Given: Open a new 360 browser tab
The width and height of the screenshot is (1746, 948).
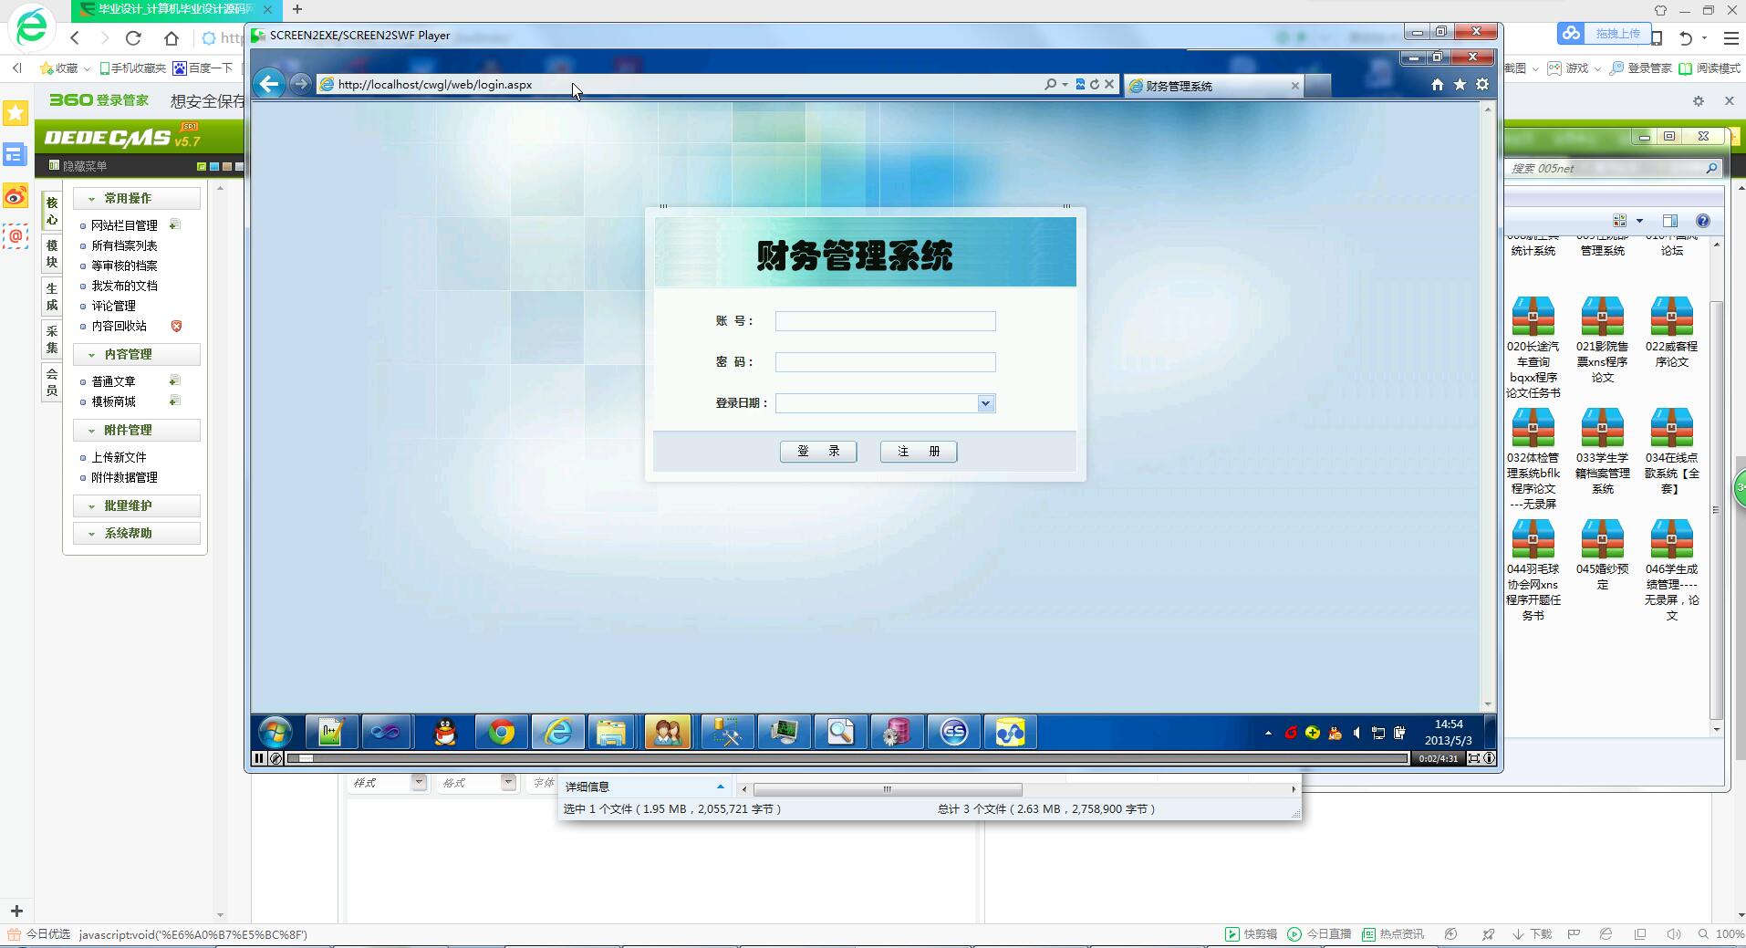Looking at the screenshot, I should coord(297,9).
